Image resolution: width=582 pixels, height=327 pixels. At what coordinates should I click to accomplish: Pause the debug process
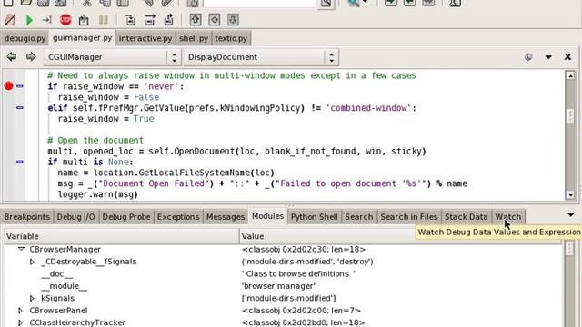pyautogui.click(x=104, y=20)
